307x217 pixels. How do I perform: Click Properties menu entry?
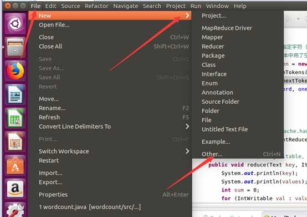coord(53,194)
